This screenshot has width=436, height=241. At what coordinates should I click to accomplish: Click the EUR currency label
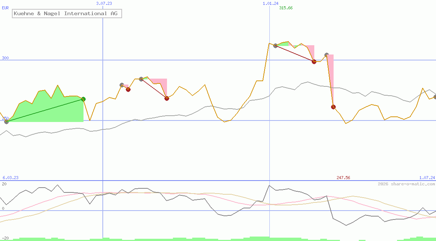[x=5, y=7]
